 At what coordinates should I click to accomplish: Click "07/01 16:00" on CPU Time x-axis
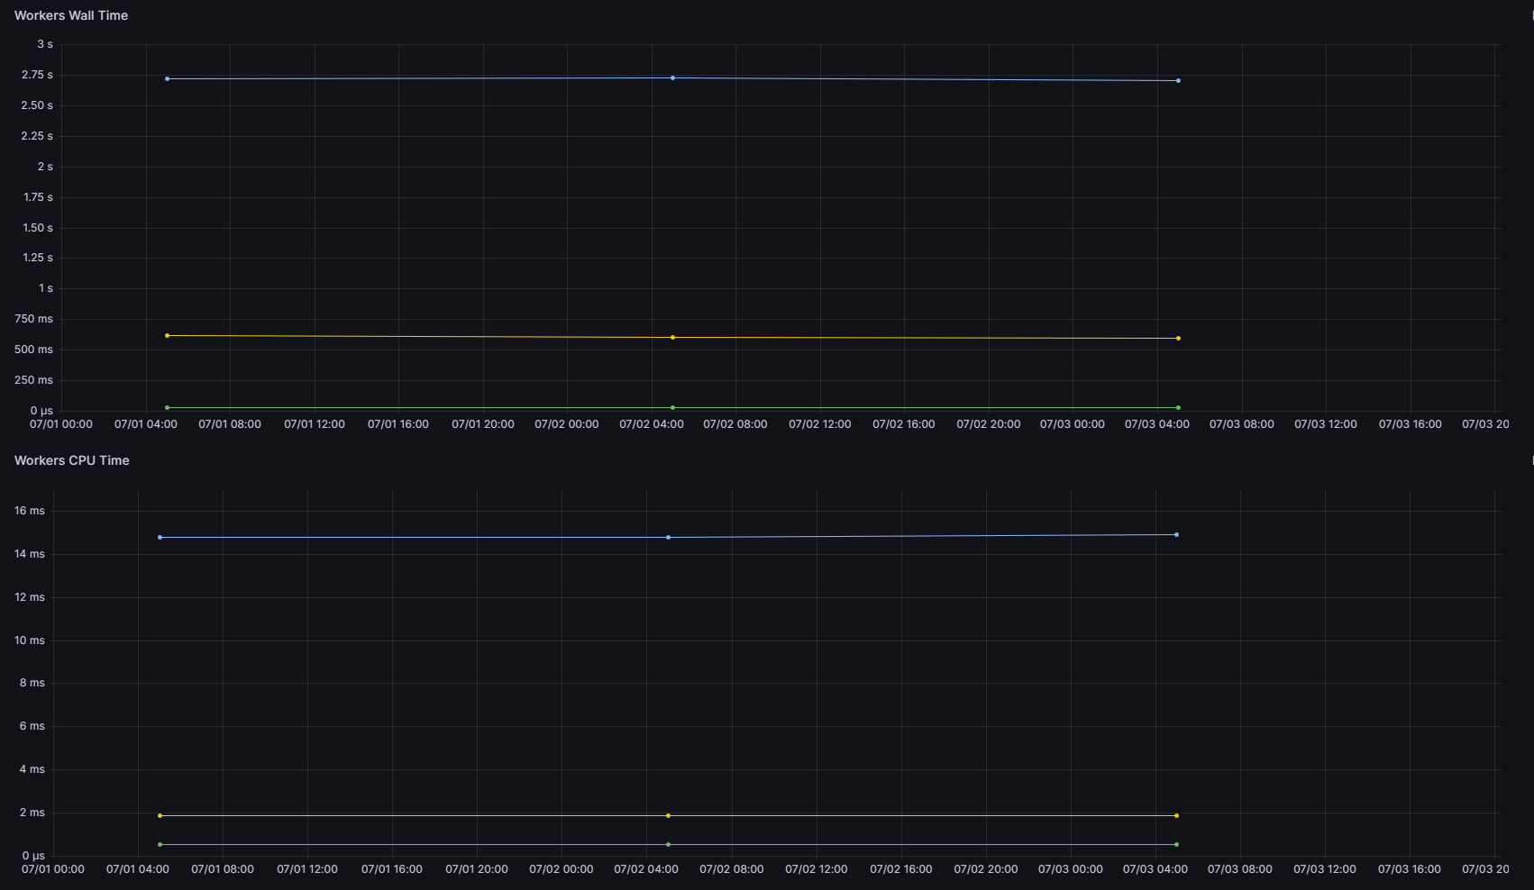(x=392, y=869)
